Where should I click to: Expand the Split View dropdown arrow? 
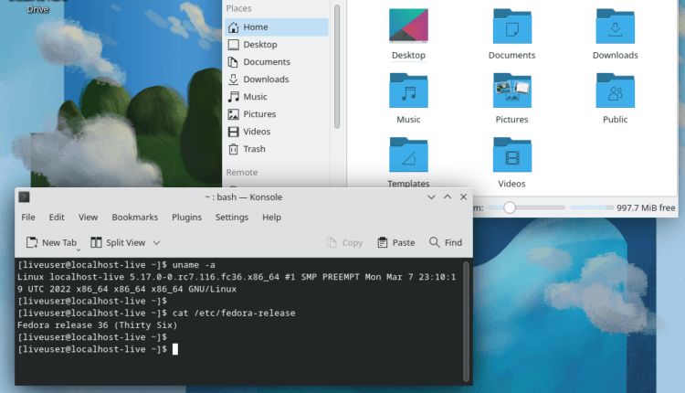coord(156,242)
